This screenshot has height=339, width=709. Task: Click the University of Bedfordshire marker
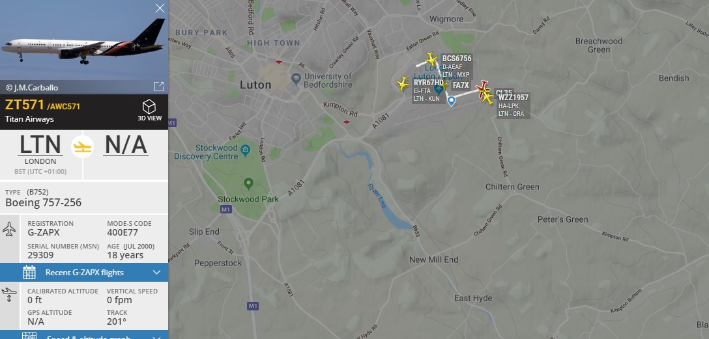click(296, 77)
